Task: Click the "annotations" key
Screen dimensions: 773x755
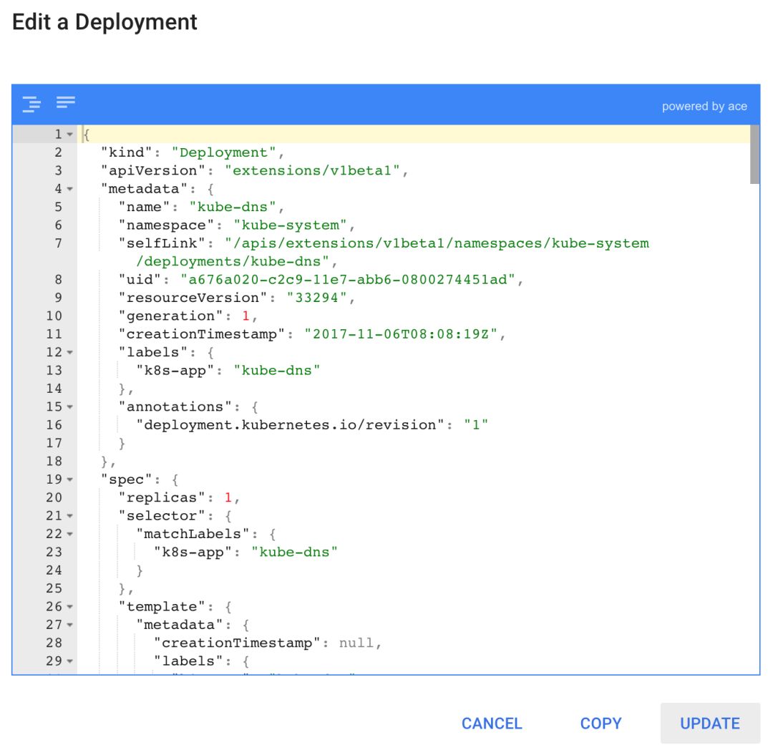Action: pos(175,407)
